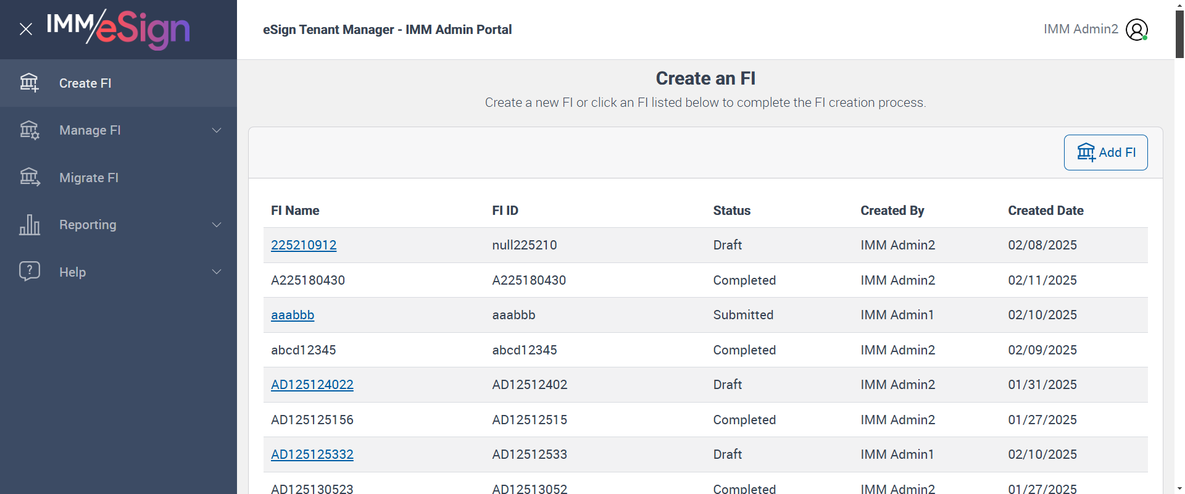Open the 225210912 FI link
This screenshot has width=1185, height=494.
pyautogui.click(x=304, y=245)
